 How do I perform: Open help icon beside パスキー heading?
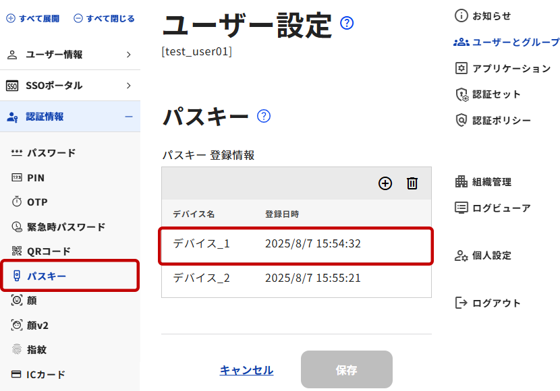(264, 116)
